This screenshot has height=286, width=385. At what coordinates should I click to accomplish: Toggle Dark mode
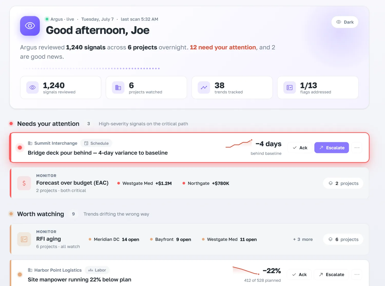345,22
